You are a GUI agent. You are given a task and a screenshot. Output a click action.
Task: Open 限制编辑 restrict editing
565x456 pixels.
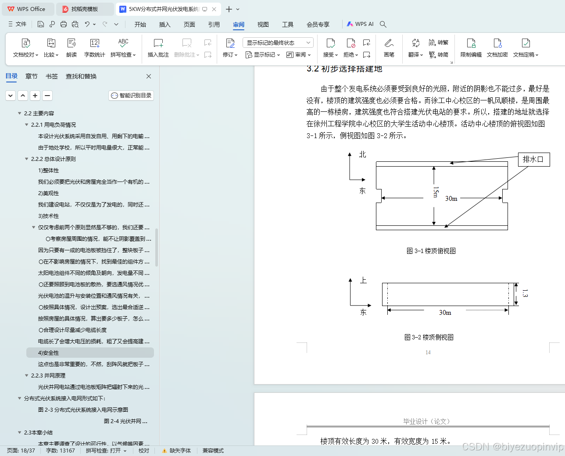(x=471, y=48)
